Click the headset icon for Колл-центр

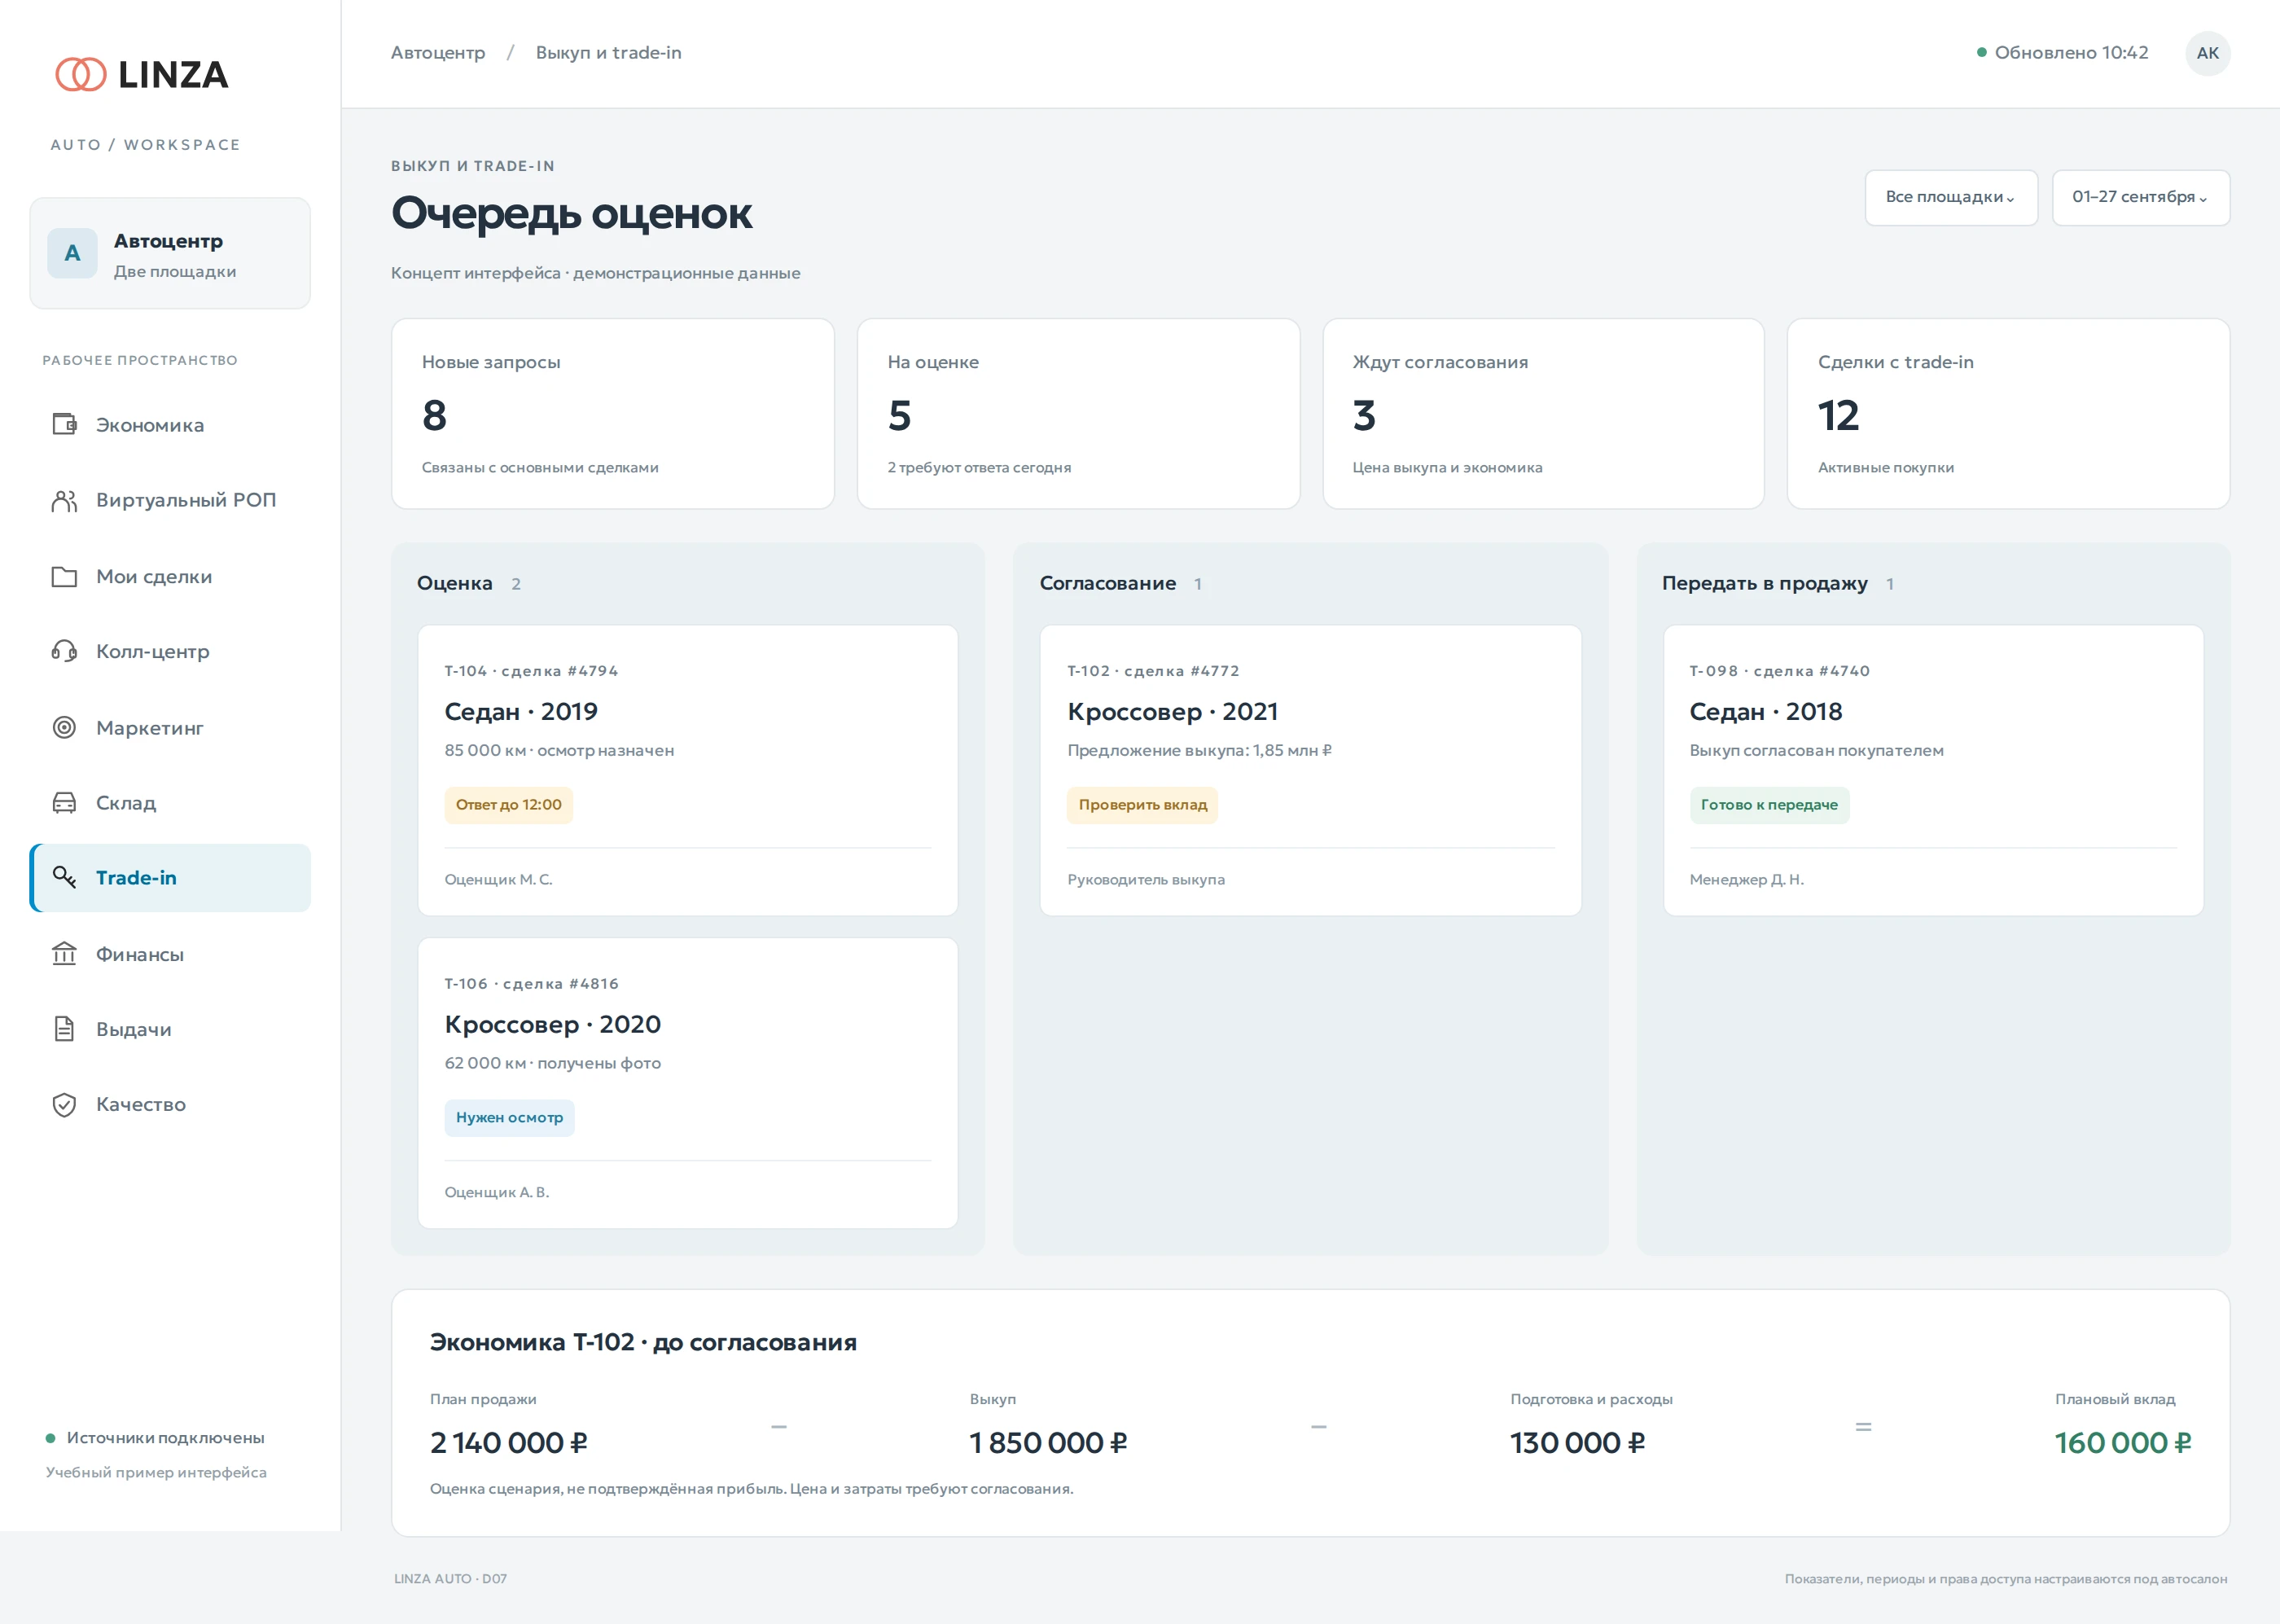64,651
